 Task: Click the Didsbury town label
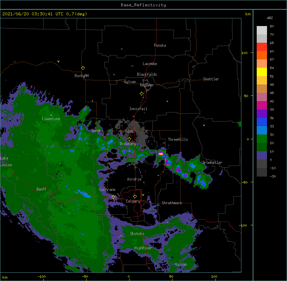pyautogui.click(x=128, y=144)
